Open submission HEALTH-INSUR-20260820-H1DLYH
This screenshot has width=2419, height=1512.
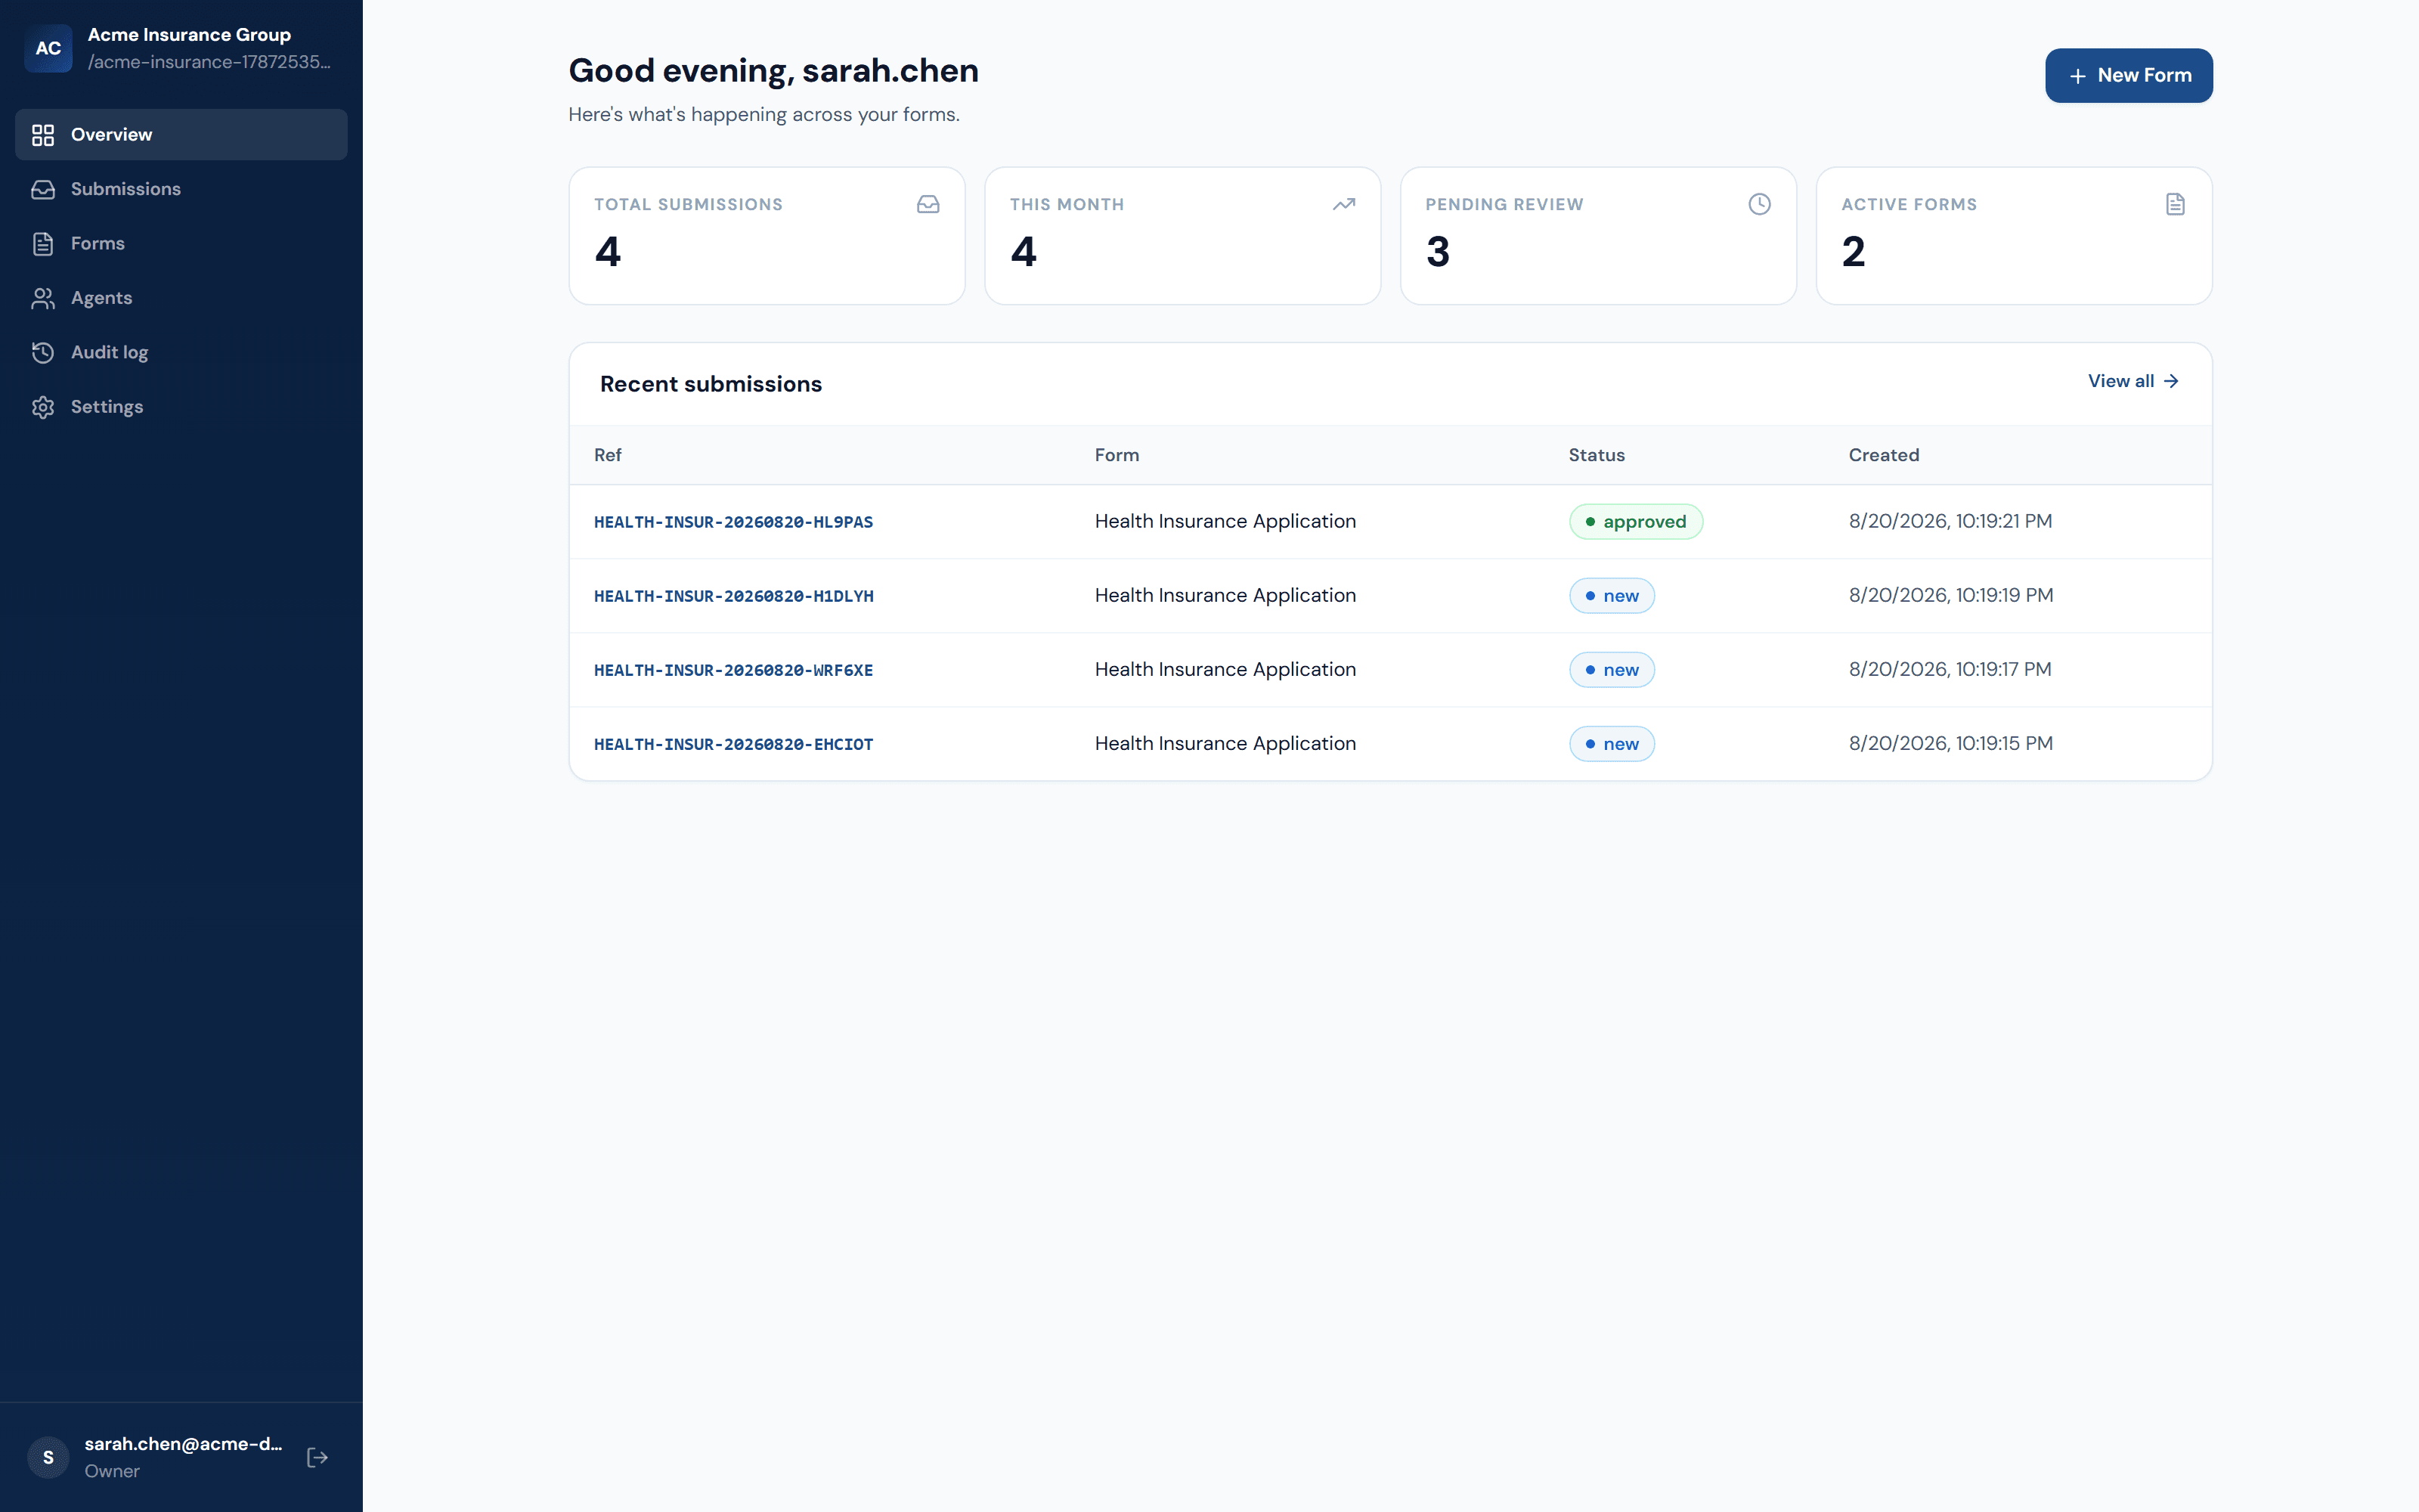(733, 596)
